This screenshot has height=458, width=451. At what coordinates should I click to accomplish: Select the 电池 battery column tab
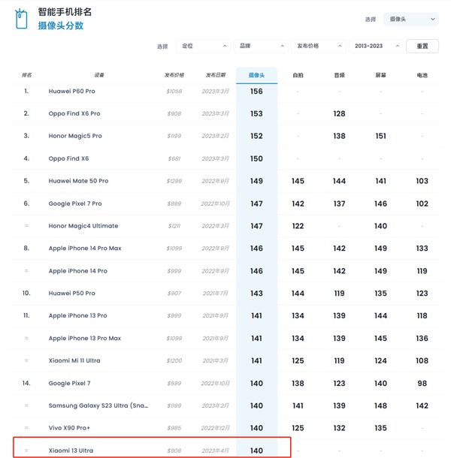pos(422,75)
